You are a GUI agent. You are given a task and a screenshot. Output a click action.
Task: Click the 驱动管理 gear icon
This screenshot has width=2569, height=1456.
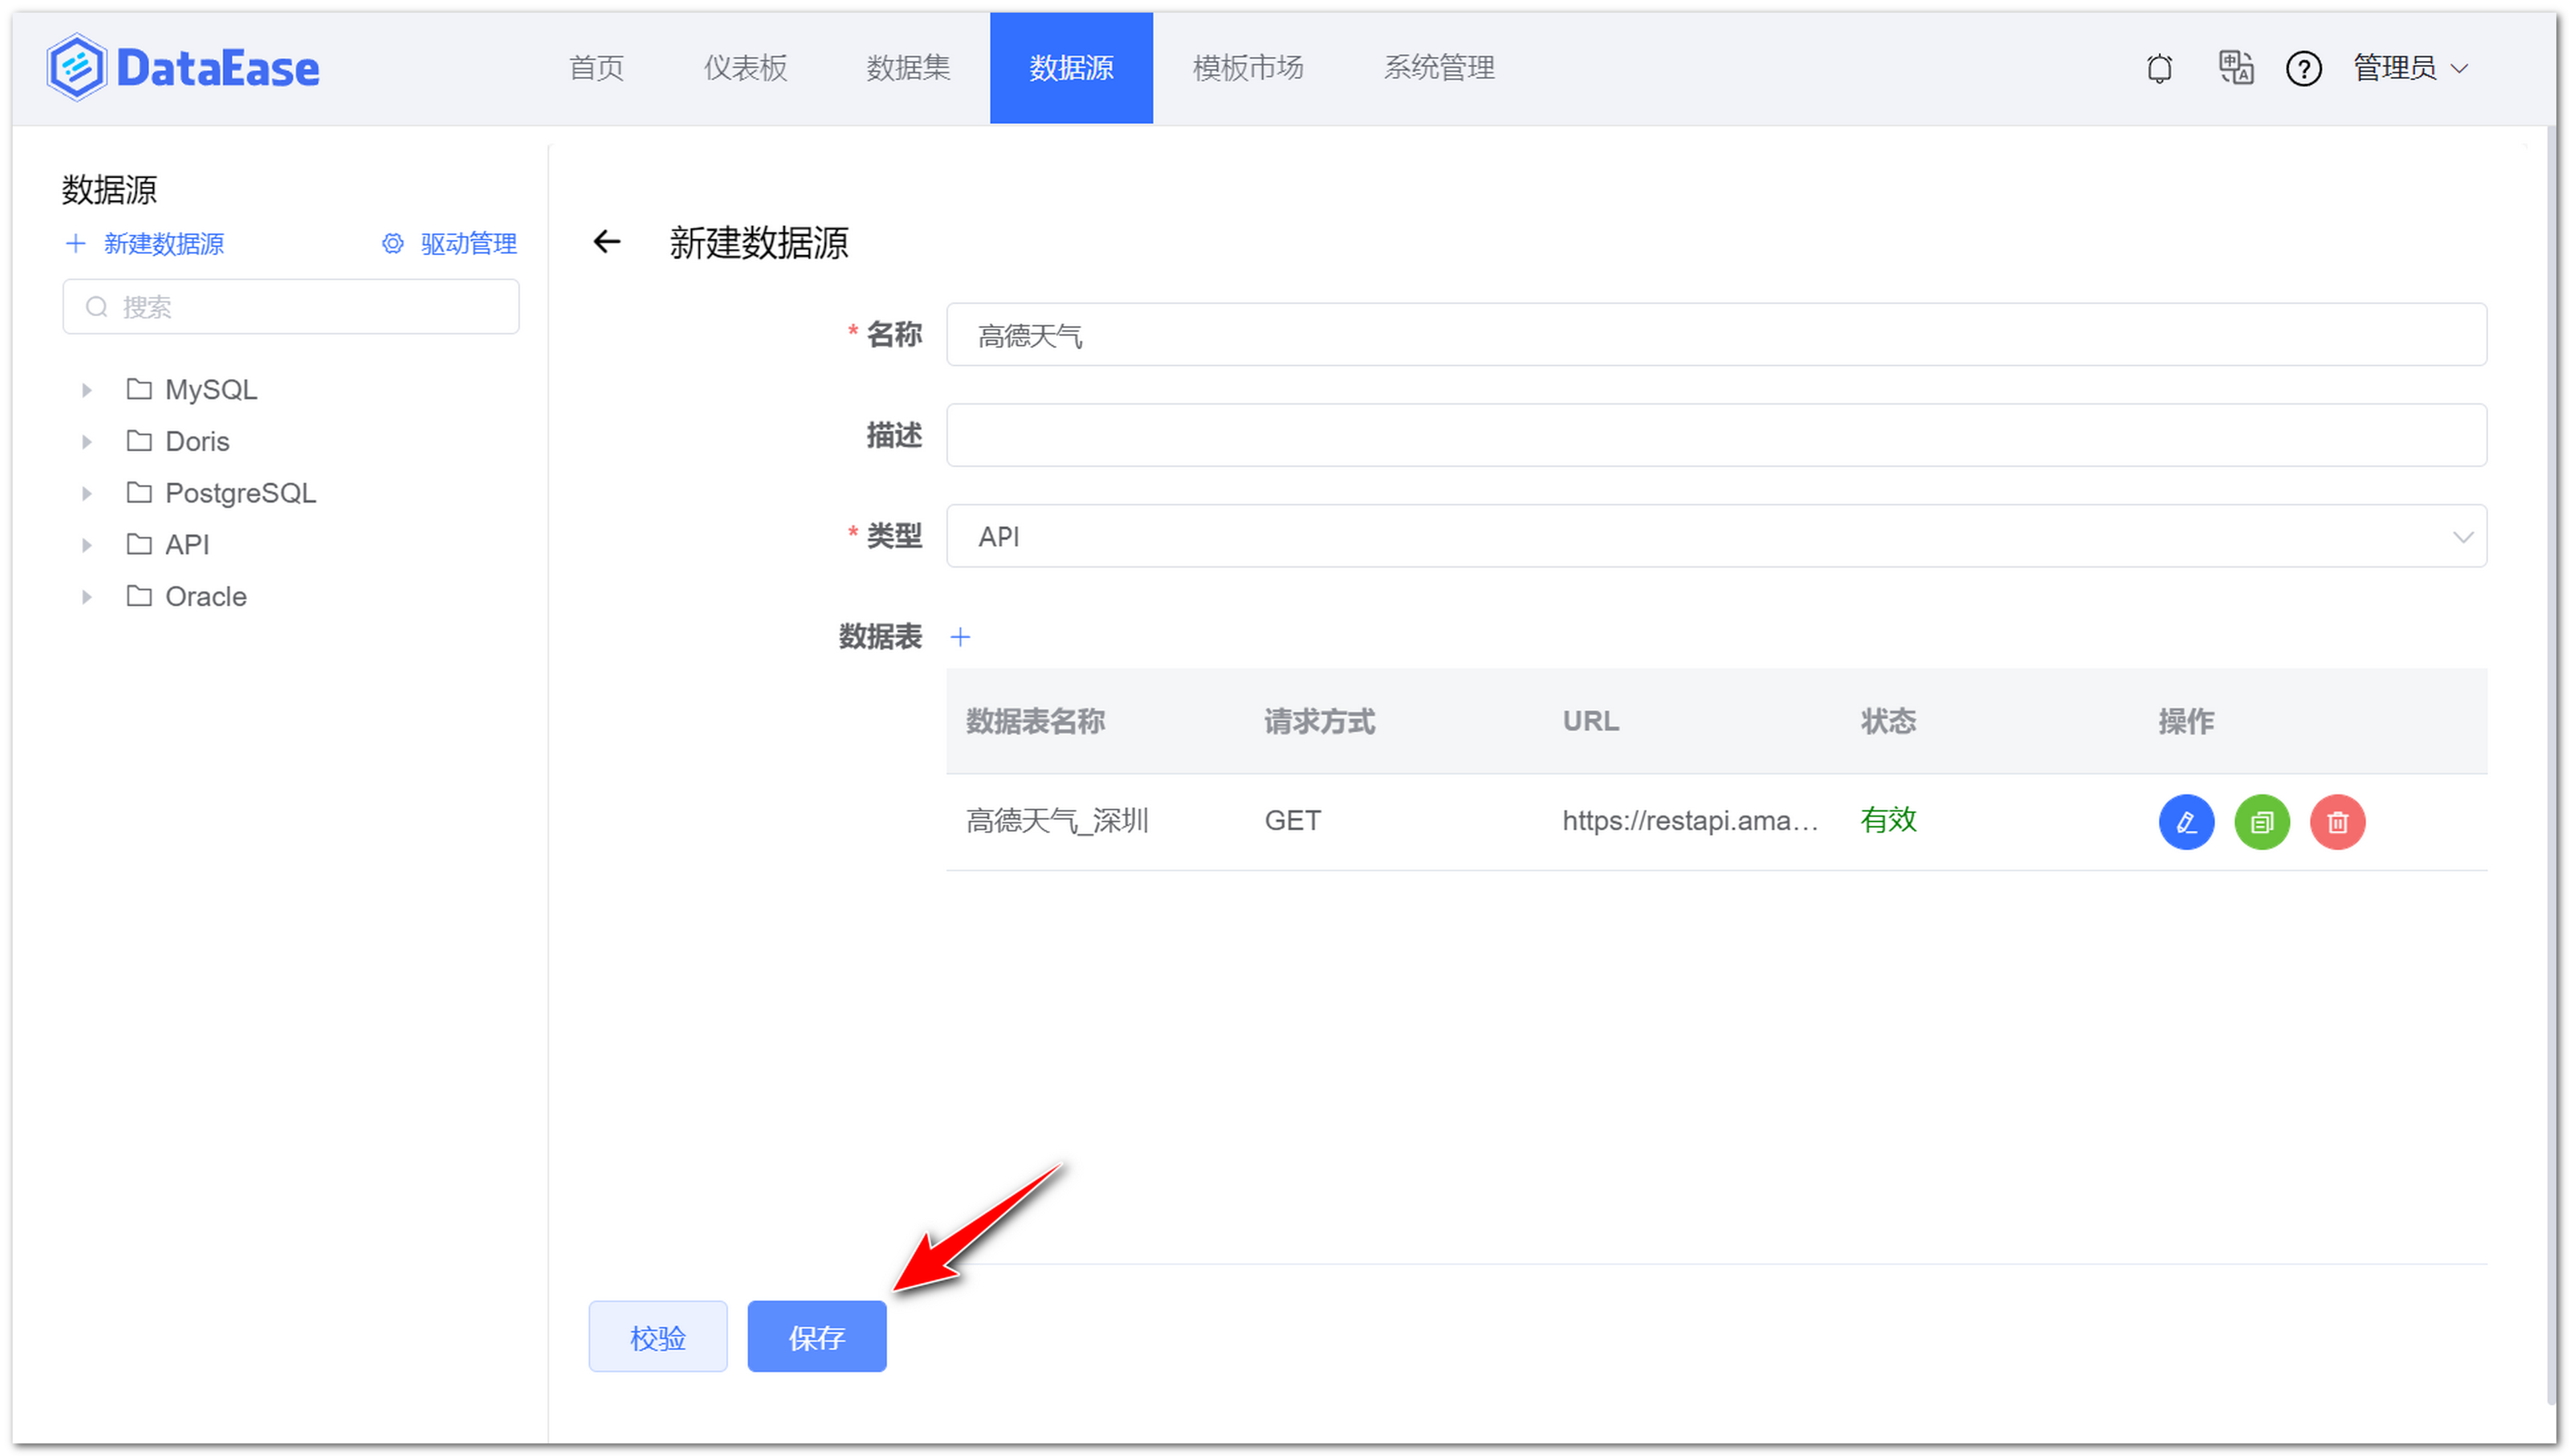pos(392,243)
